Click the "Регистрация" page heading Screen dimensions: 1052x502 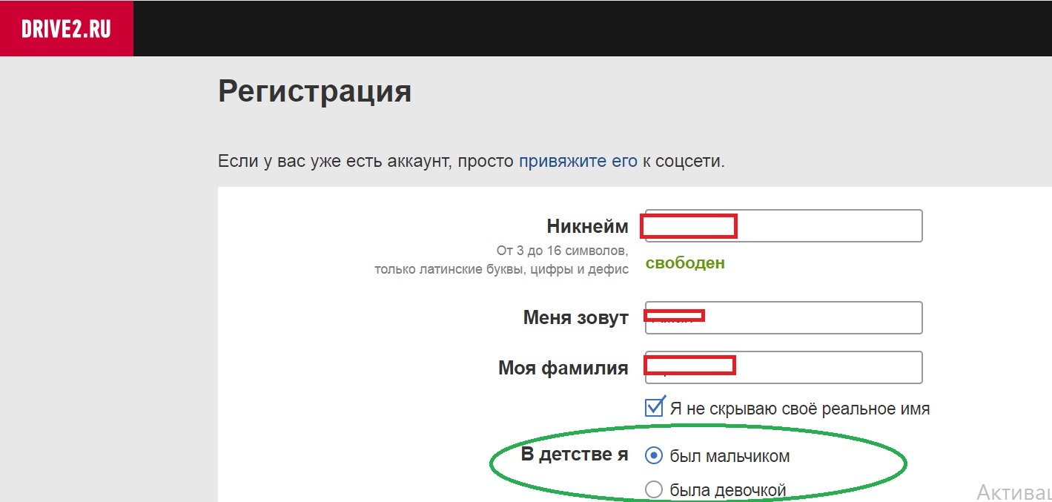tap(314, 92)
